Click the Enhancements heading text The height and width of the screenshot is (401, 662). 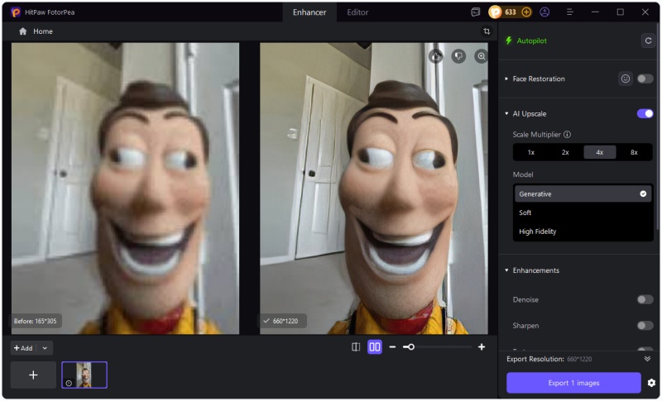click(535, 270)
